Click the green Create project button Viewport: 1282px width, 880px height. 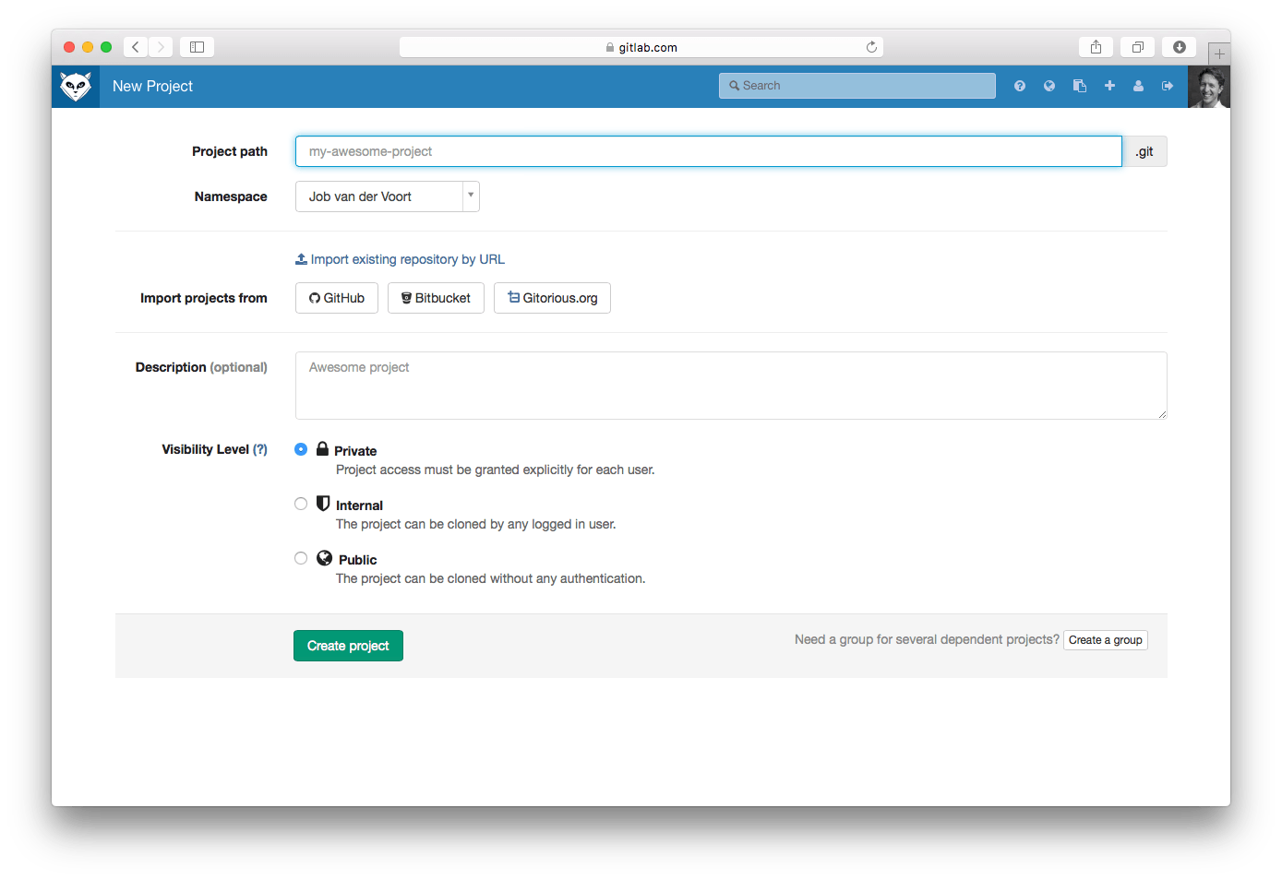pos(348,646)
